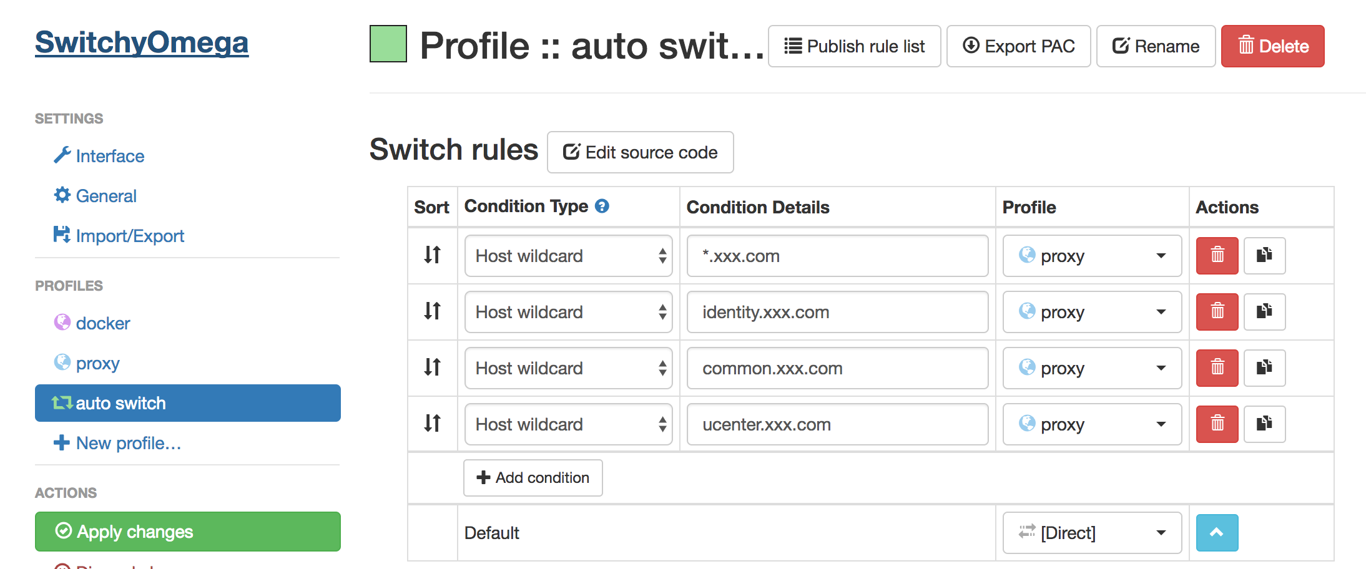Duplicate the identity.xxx.com rule
The image size is (1366, 569).
point(1264,312)
